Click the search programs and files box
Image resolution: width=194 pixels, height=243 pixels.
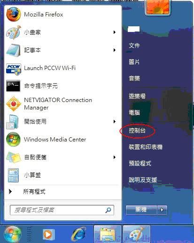click(x=62, y=210)
